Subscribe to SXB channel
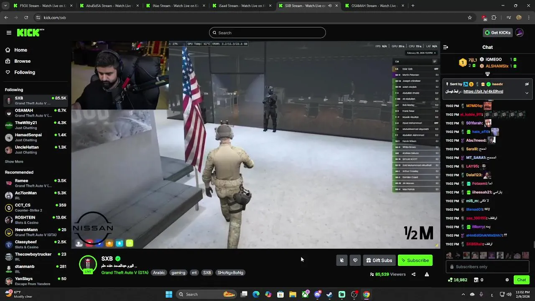The image size is (535, 301). click(x=415, y=260)
